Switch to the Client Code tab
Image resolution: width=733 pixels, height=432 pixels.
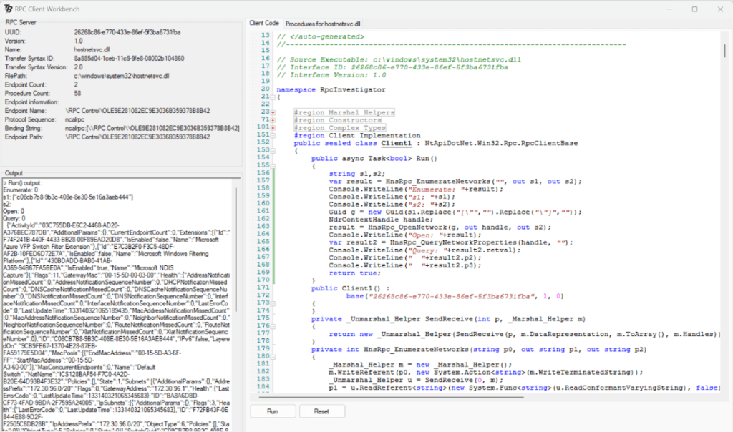tap(263, 24)
